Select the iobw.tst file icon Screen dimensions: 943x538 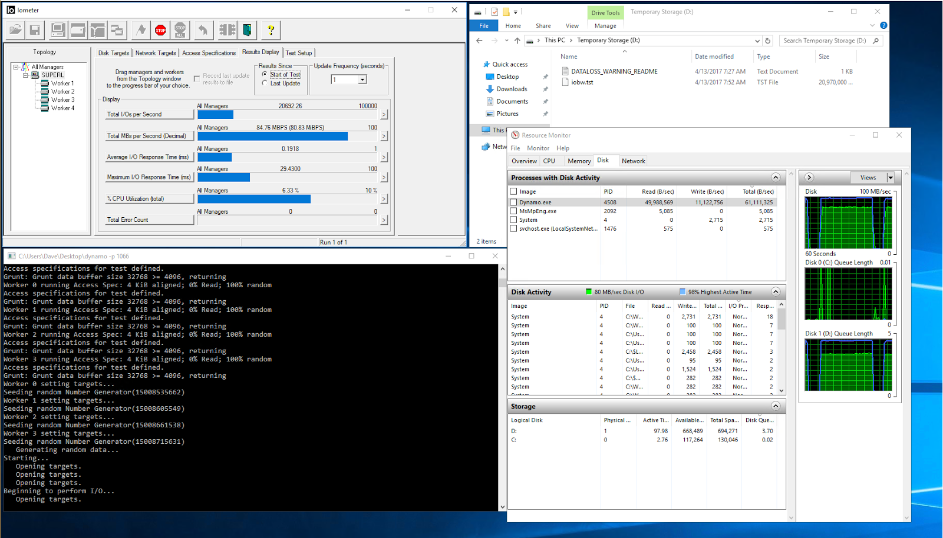pyautogui.click(x=565, y=82)
